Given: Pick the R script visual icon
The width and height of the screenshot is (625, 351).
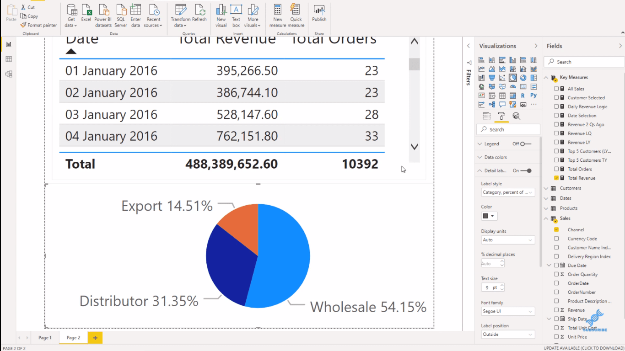Looking at the screenshot, I should (x=523, y=96).
